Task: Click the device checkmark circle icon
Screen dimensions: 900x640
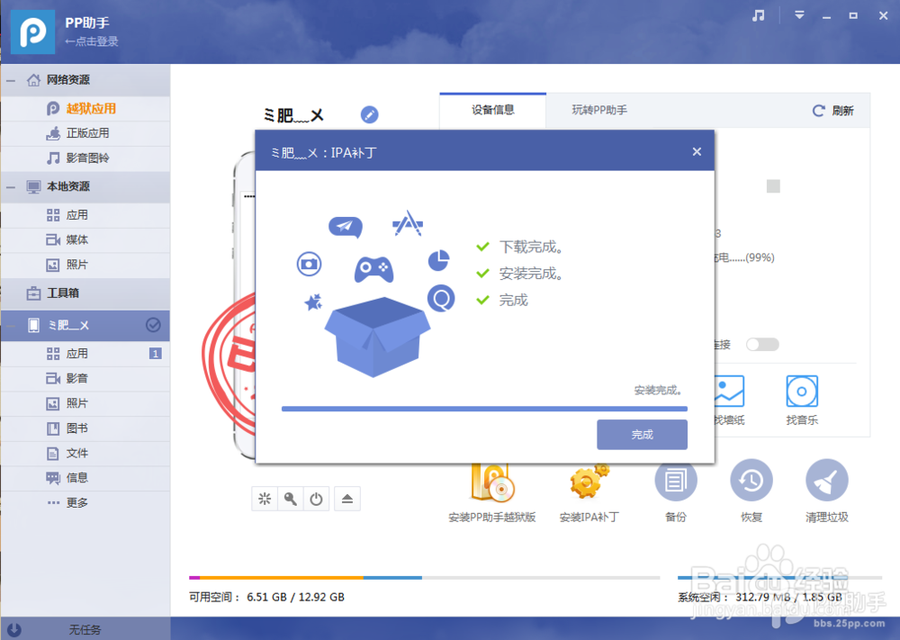Action: [153, 326]
